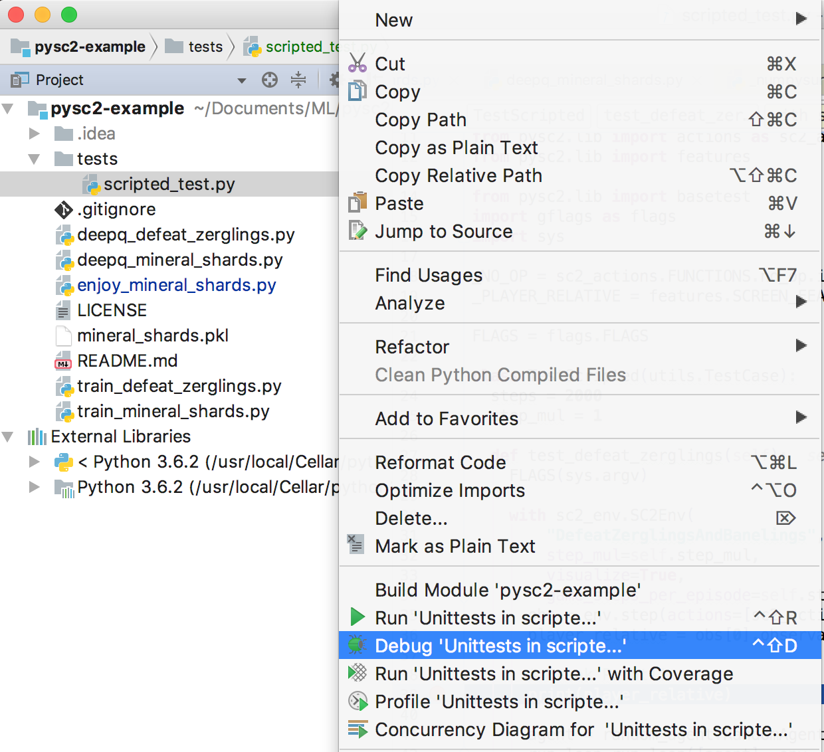Click the tests breadcrumb in navigation bar

[205, 47]
